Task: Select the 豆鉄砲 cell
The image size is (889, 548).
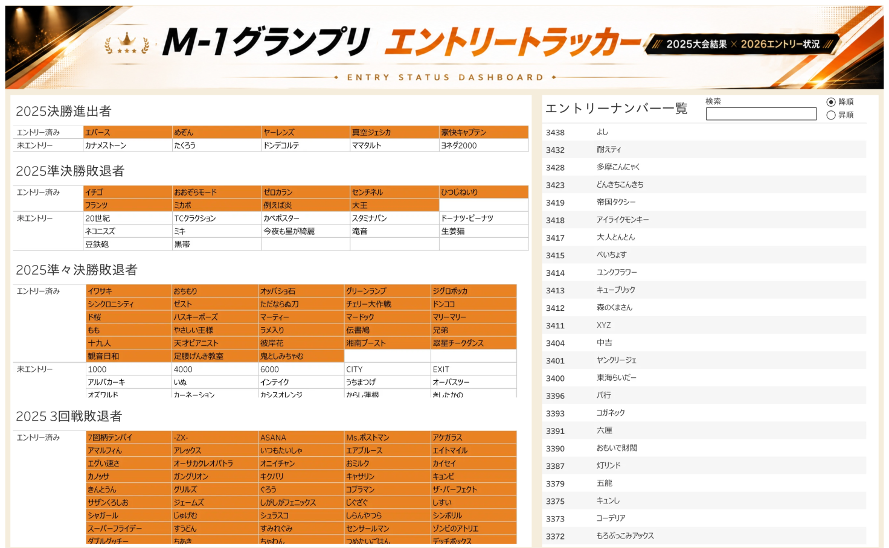Action: (x=128, y=244)
